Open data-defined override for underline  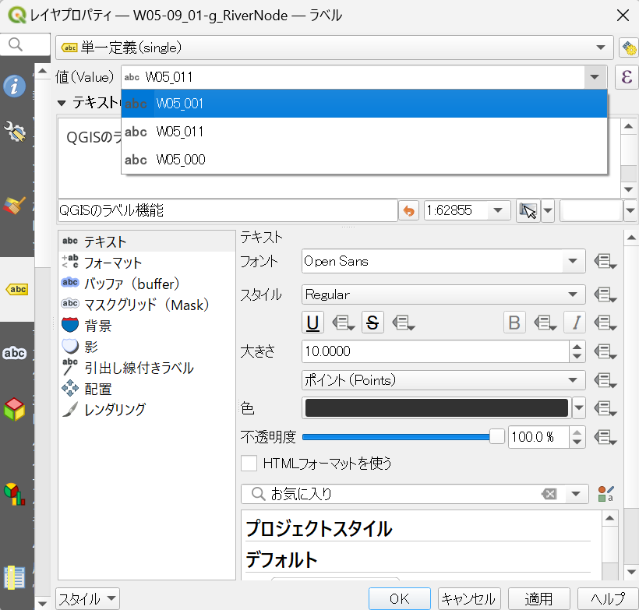pyautogui.click(x=343, y=323)
